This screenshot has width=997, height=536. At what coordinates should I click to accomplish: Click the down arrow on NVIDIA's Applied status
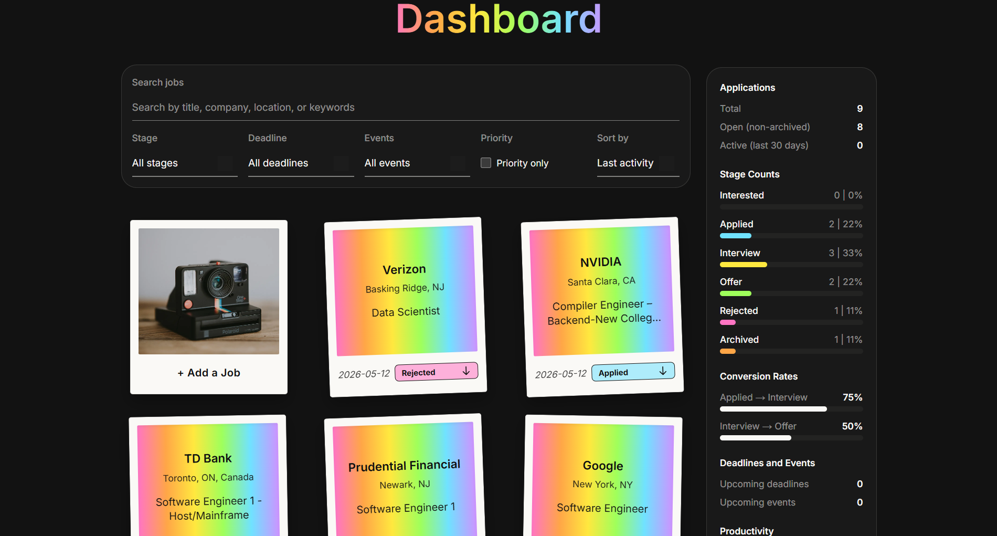[663, 371]
